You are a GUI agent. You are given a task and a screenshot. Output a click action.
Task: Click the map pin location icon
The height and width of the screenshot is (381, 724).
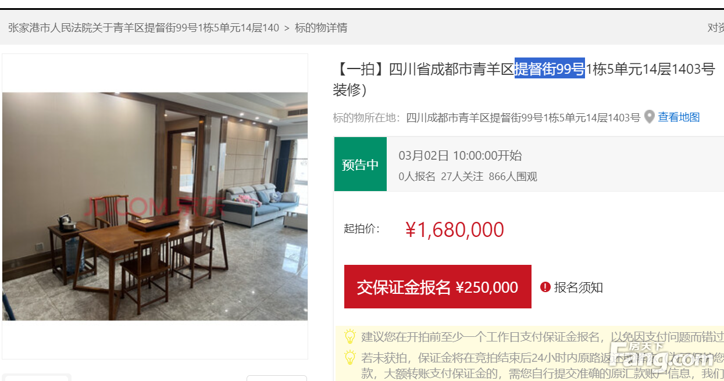[650, 117]
